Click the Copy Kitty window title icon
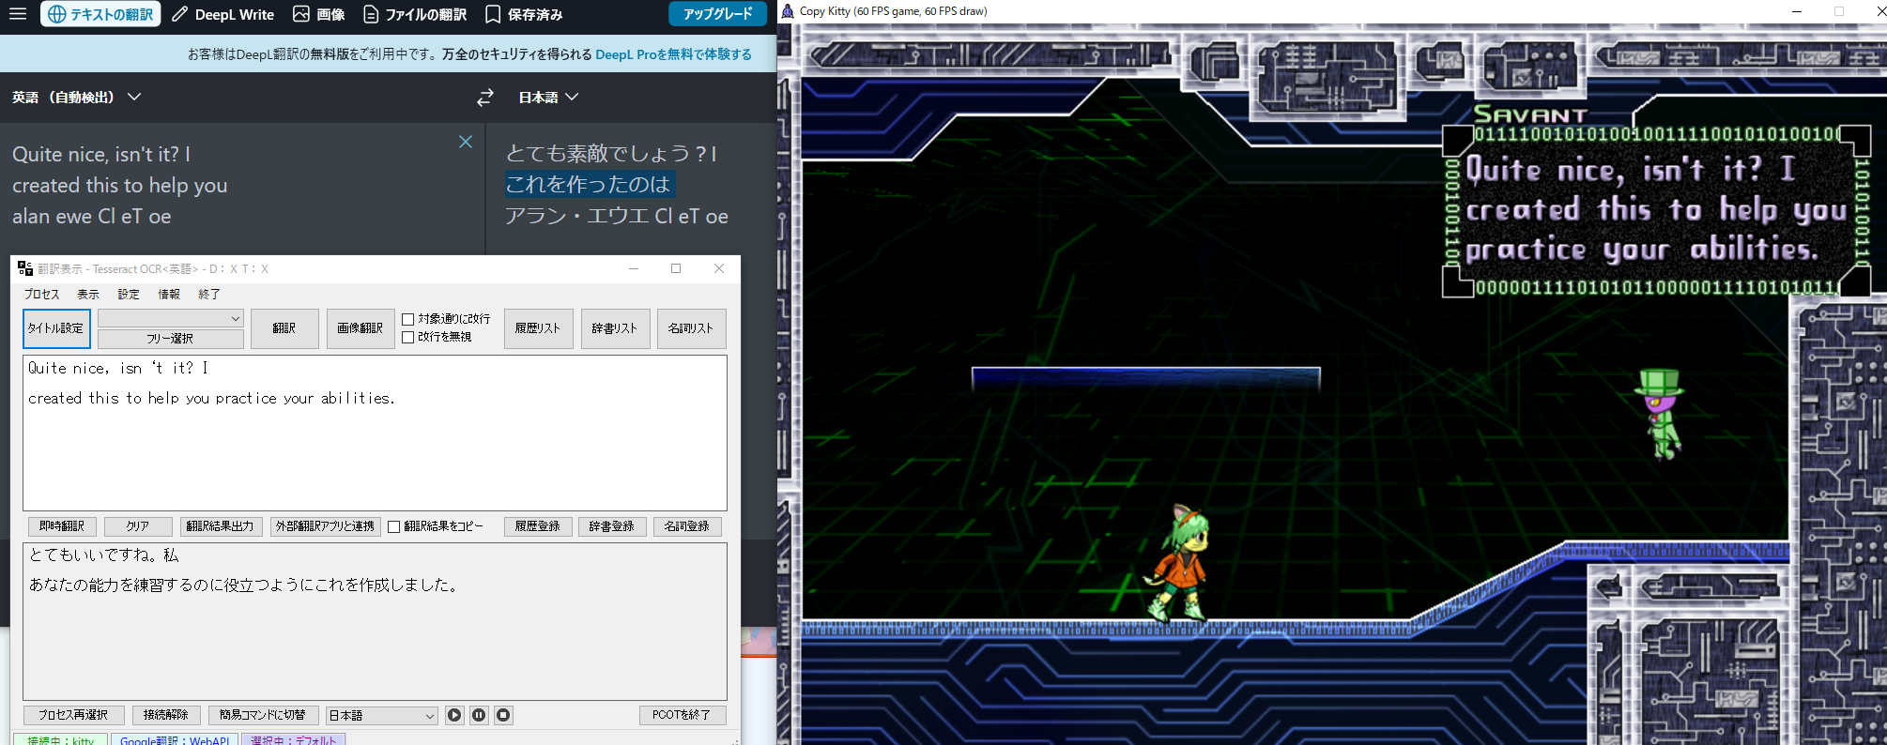 coord(788,11)
